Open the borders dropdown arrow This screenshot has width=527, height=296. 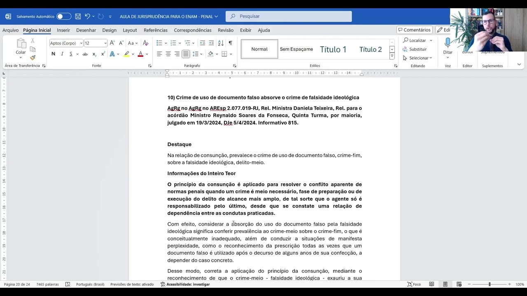pyautogui.click(x=231, y=54)
